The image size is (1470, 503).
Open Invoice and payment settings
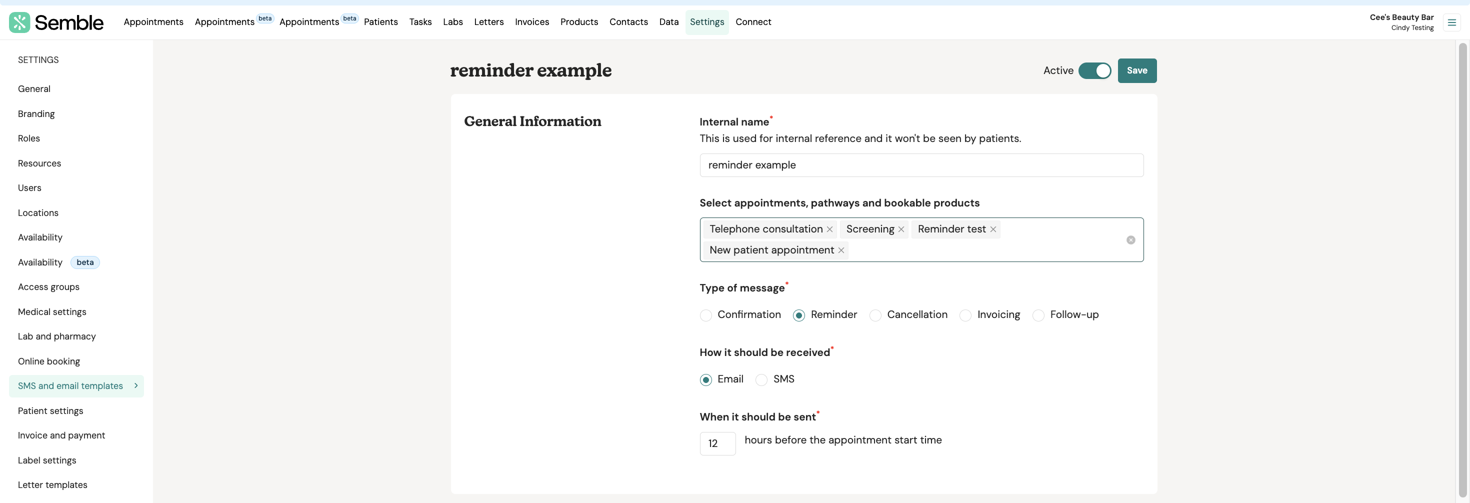pos(61,435)
